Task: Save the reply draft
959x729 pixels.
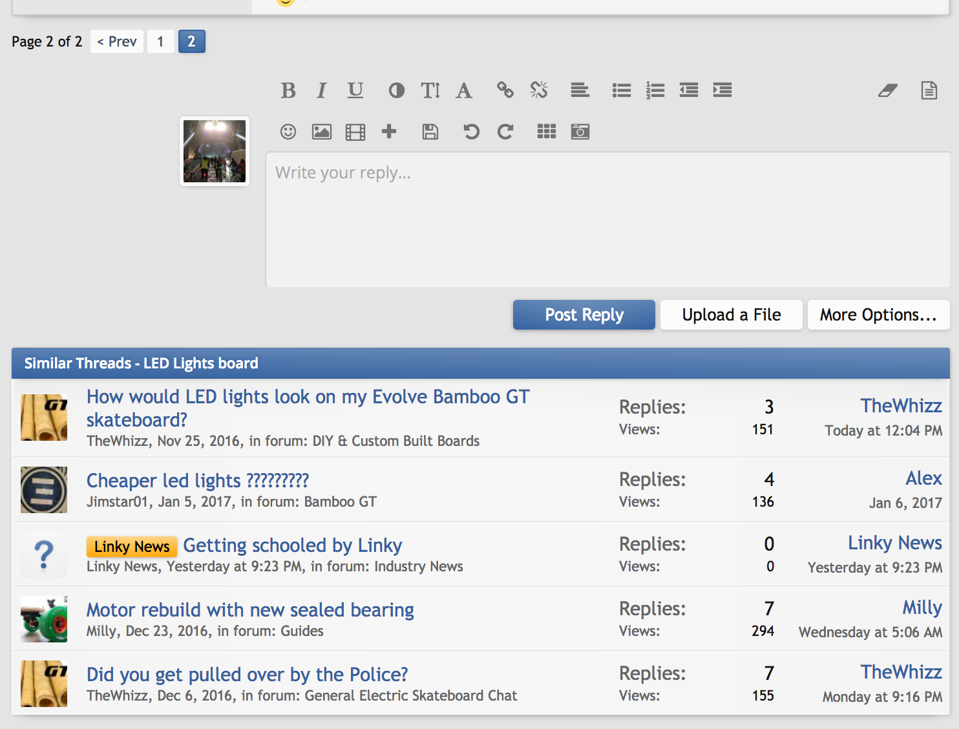Action: point(430,132)
